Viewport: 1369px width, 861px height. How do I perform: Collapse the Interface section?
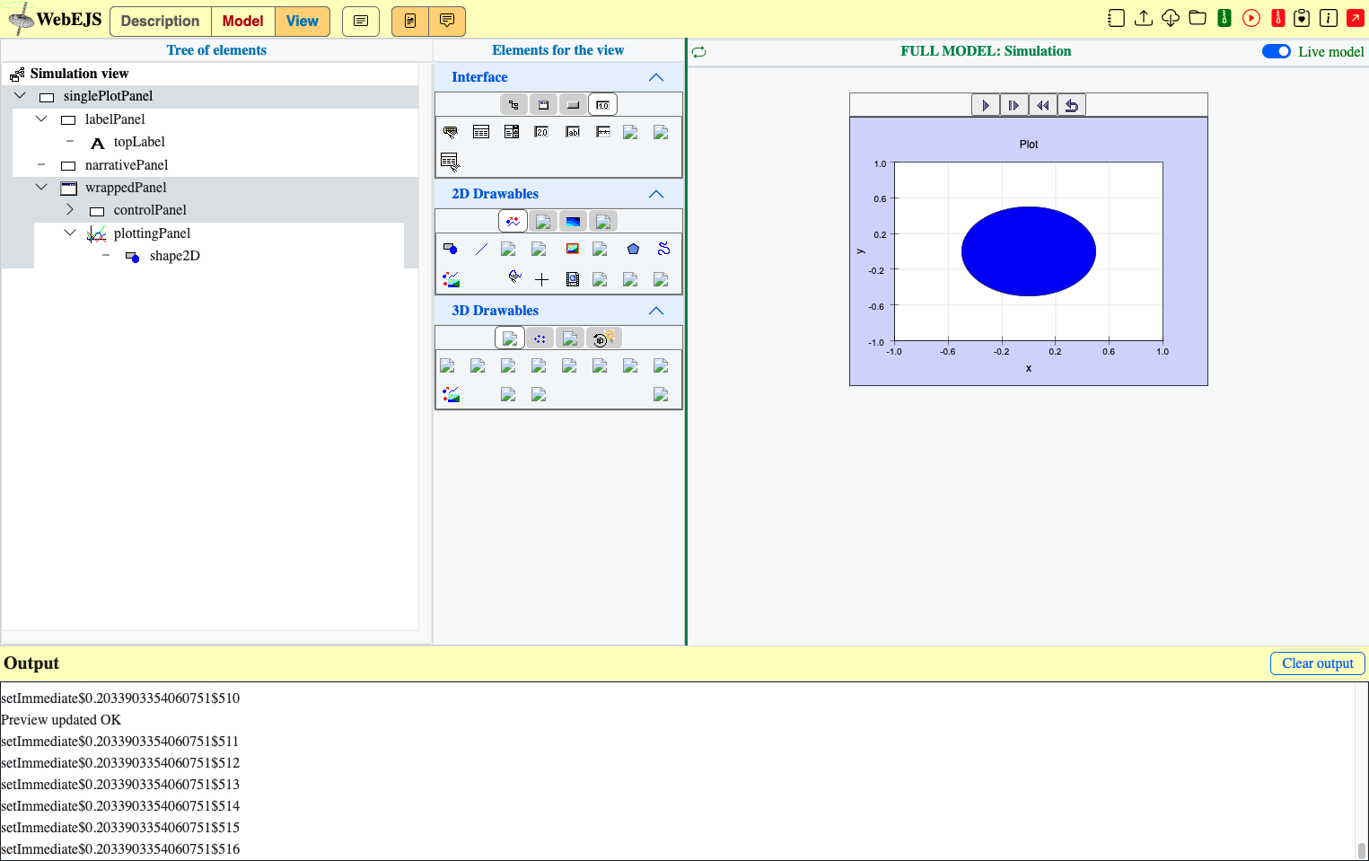coord(656,77)
